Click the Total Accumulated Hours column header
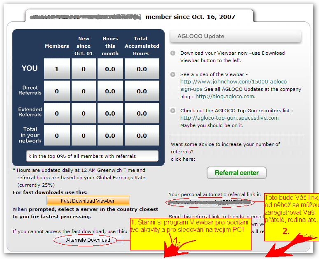 tap(142, 46)
